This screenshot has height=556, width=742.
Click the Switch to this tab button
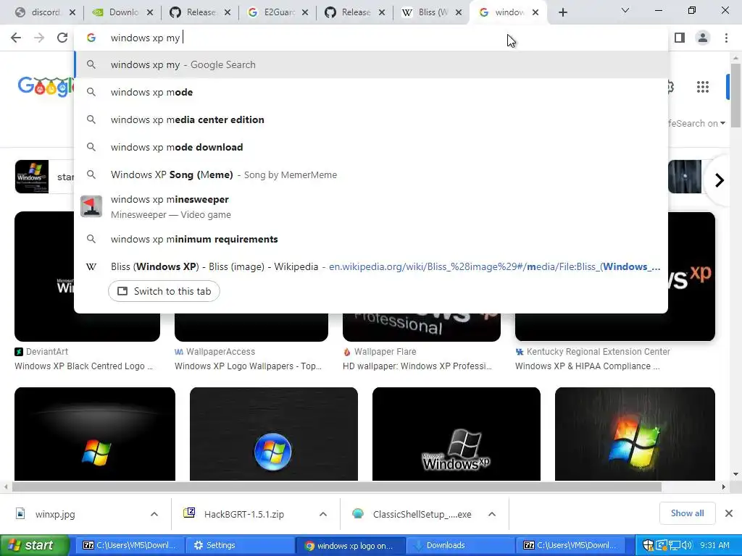coord(164,291)
